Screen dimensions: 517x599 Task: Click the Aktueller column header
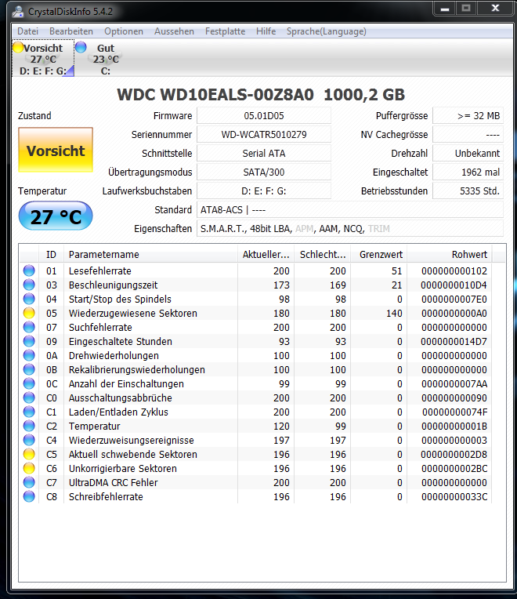pos(266,255)
